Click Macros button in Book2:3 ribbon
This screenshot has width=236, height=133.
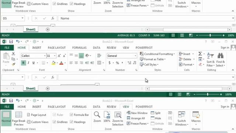click(x=196, y=119)
